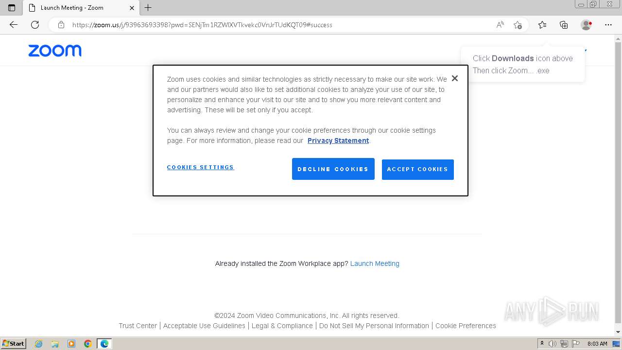Open Internet Explorer from taskbar
The image size is (622, 350).
click(38, 344)
